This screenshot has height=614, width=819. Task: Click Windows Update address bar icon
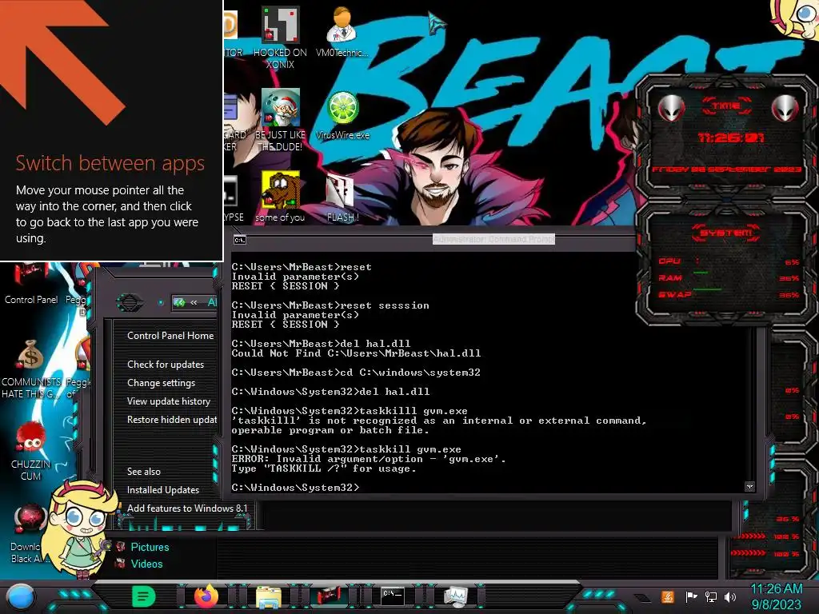[179, 302]
